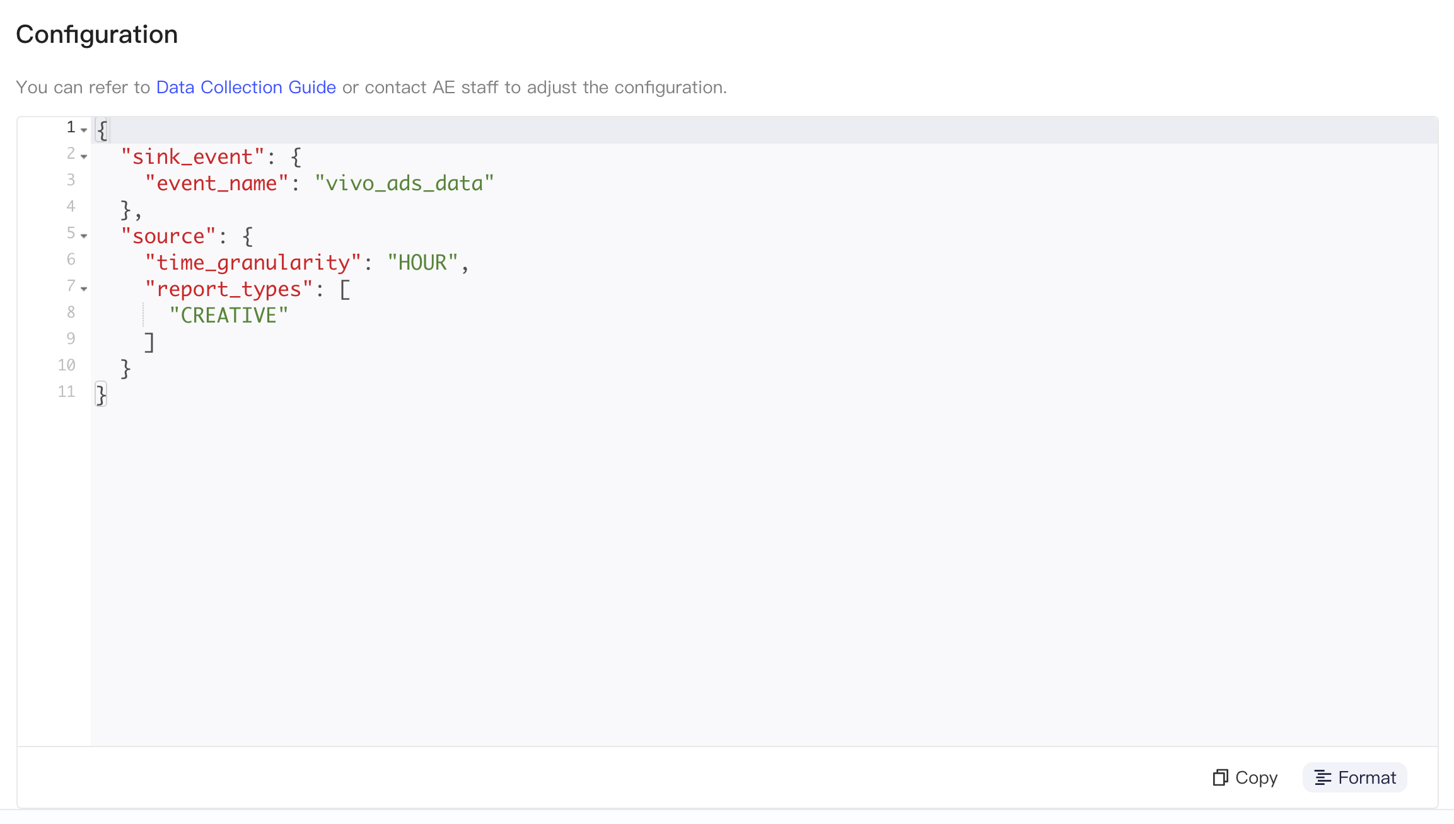Click the Copy button

point(1245,777)
